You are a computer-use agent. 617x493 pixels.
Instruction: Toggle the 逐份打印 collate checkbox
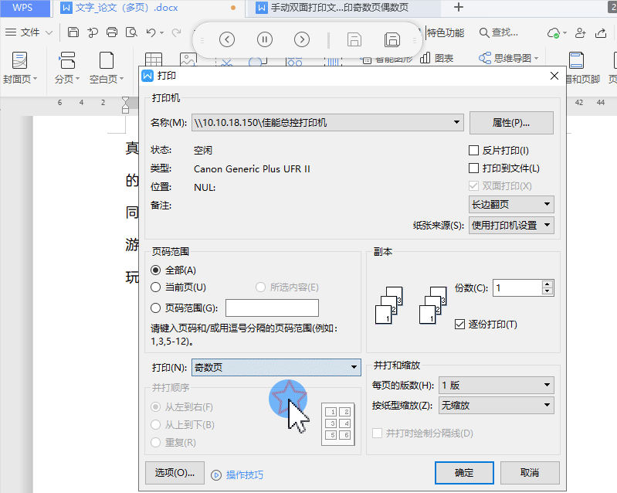(x=460, y=324)
